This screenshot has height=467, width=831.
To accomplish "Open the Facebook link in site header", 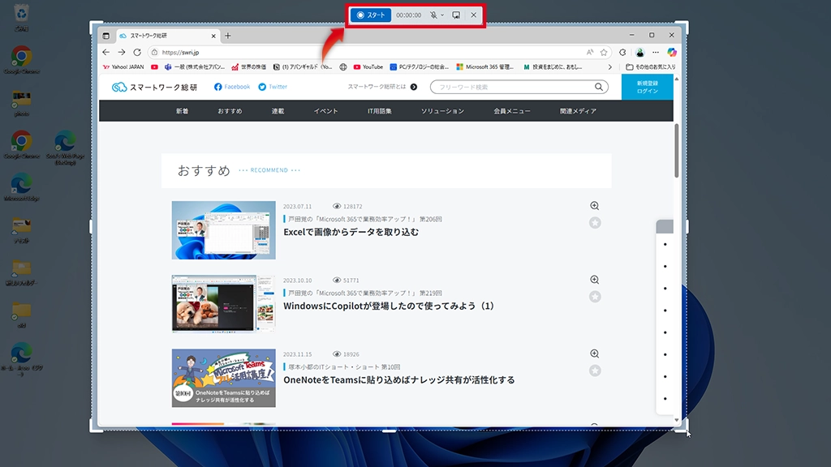I will click(232, 87).
